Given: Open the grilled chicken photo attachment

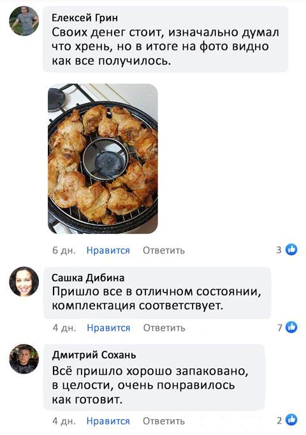Looking at the screenshot, I should 103,158.
